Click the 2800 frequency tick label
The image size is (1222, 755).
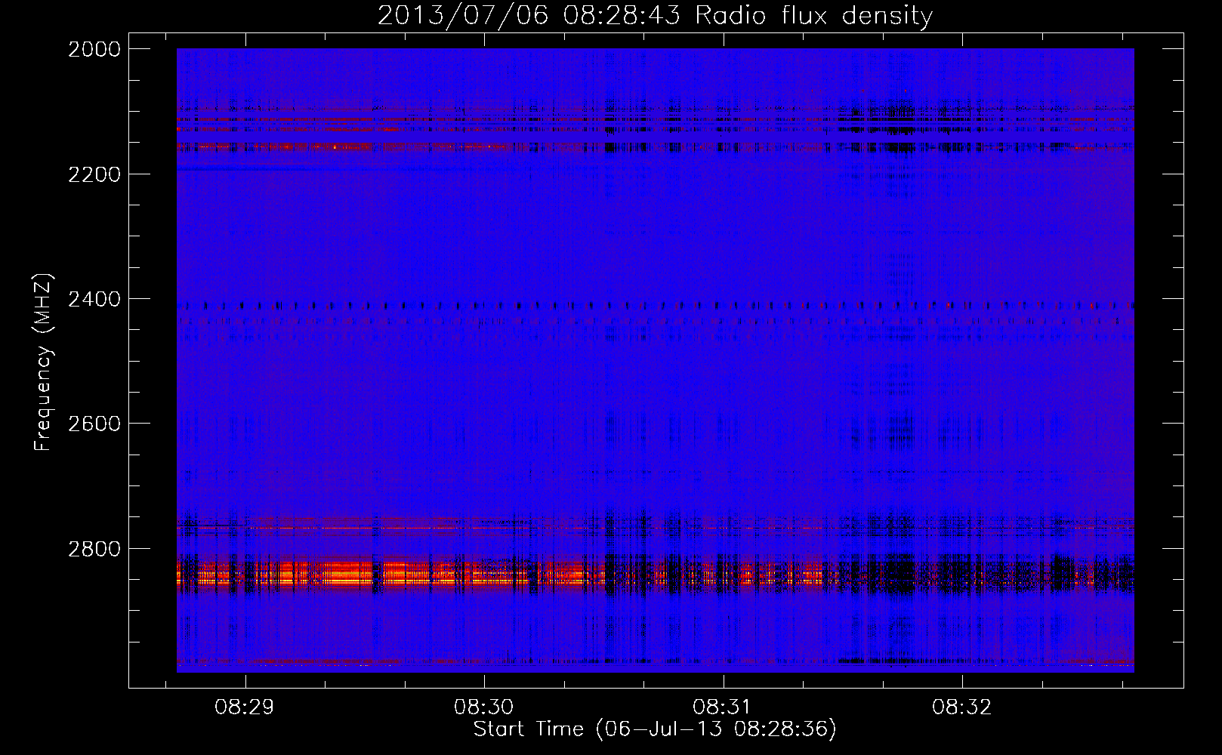tap(94, 549)
